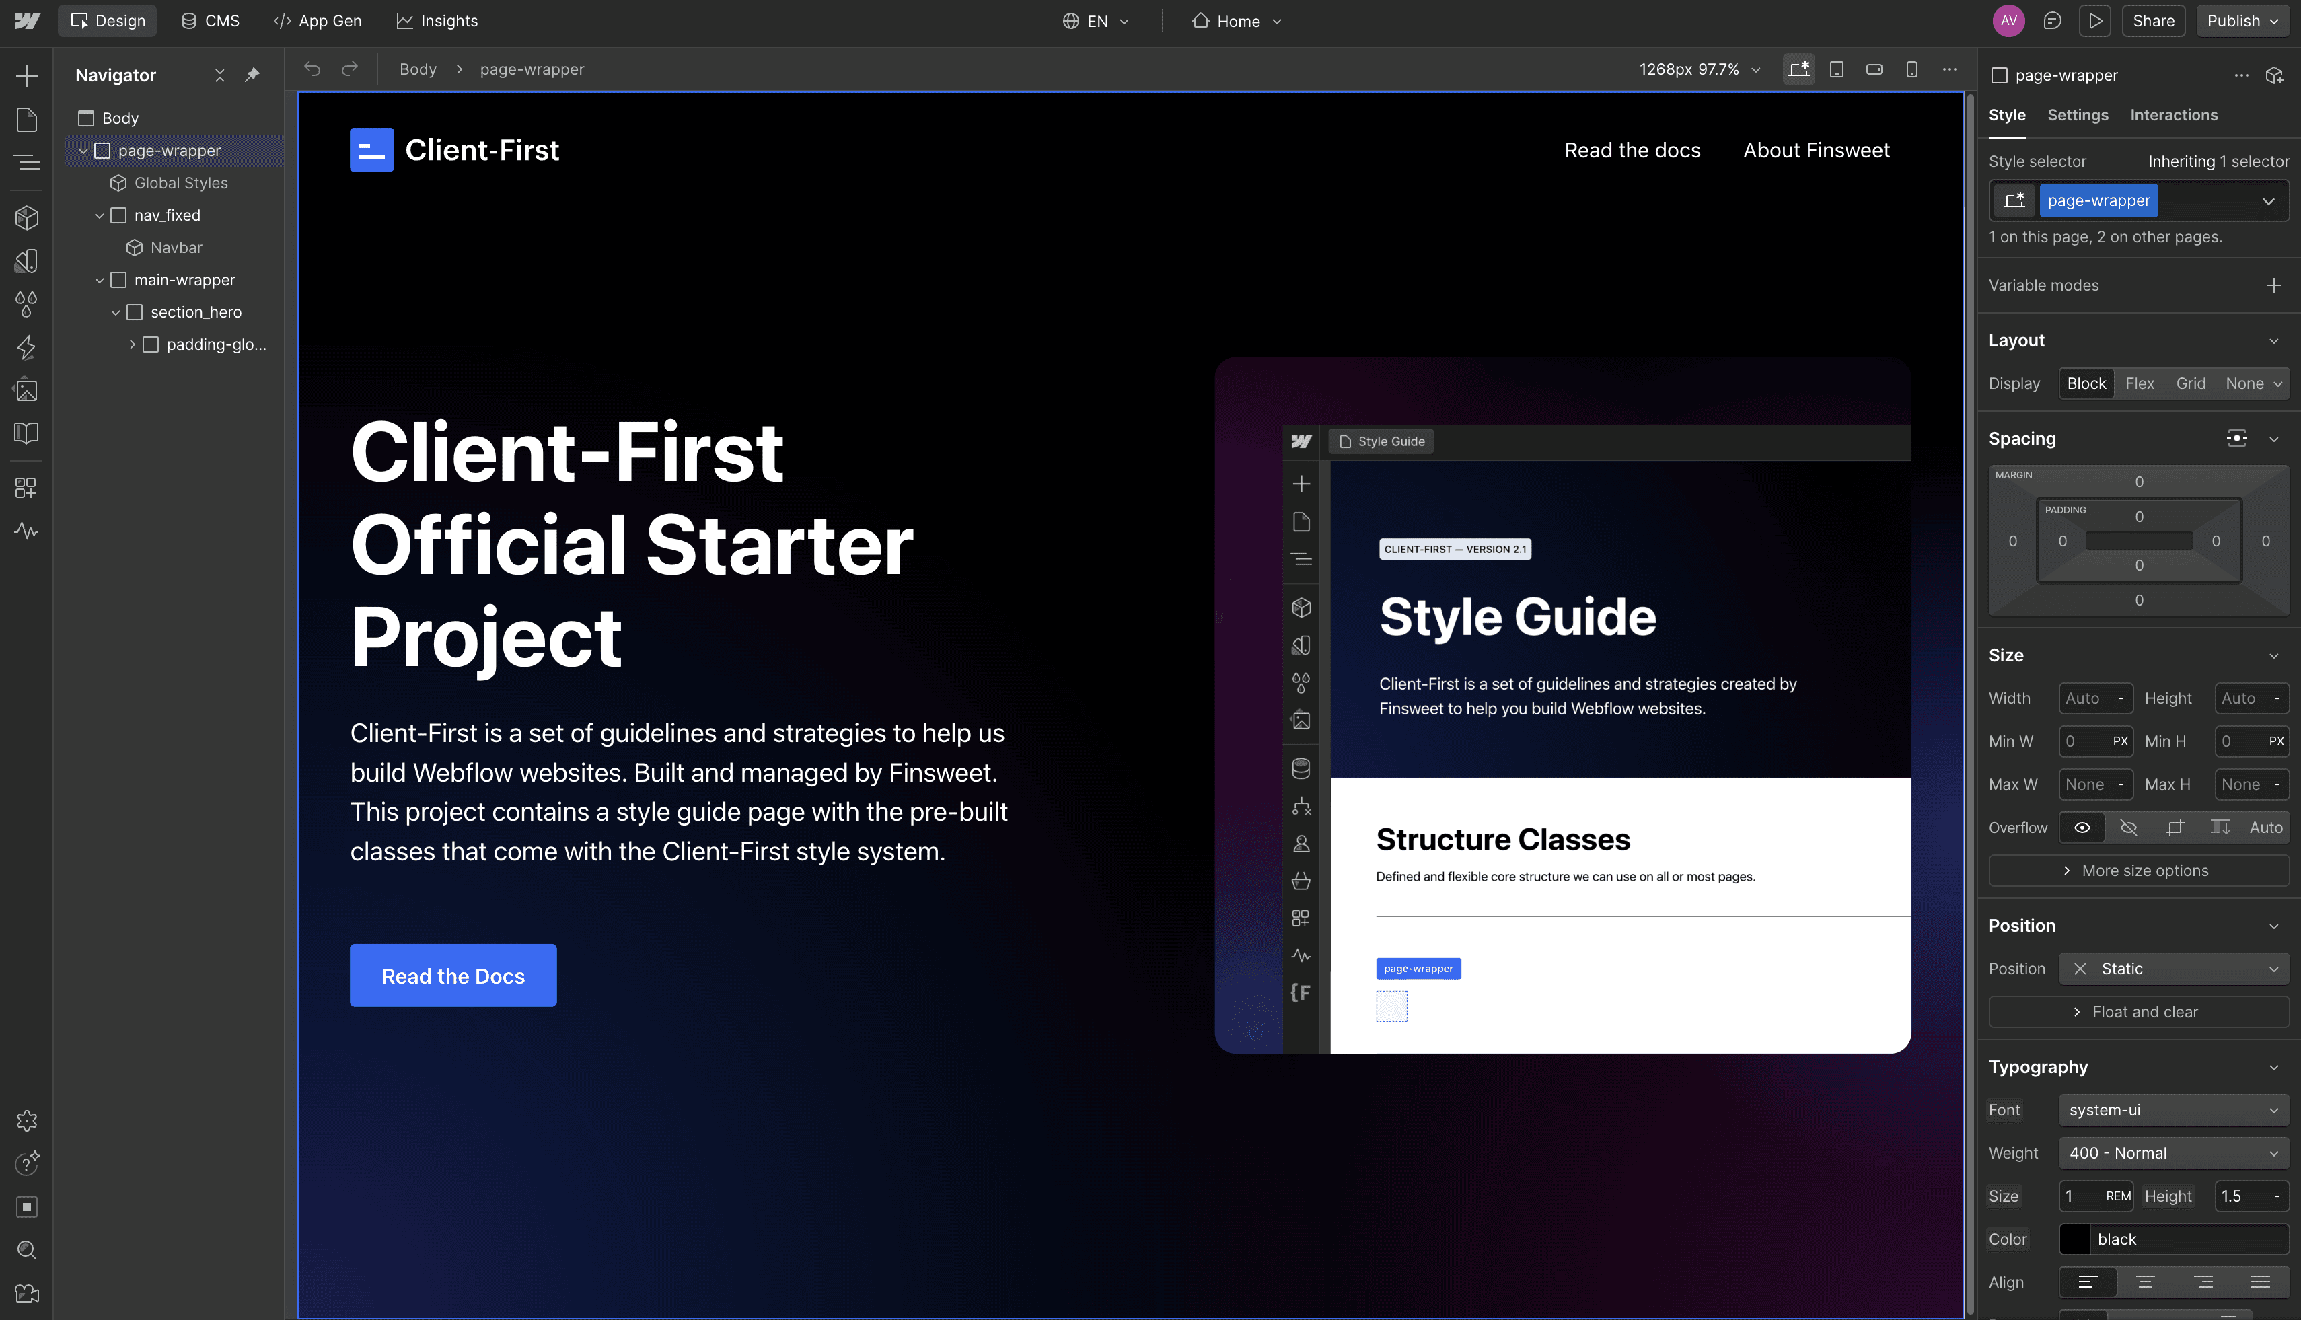This screenshot has height=1320, width=2301.
Task: Set display to Flex
Action: [x=2140, y=383]
